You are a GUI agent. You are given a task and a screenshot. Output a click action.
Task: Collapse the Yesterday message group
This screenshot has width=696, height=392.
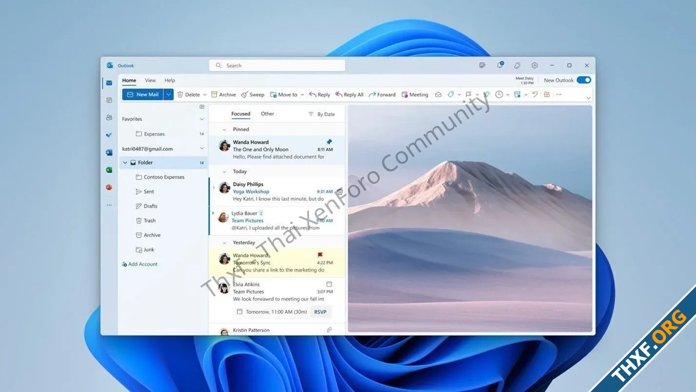click(224, 243)
